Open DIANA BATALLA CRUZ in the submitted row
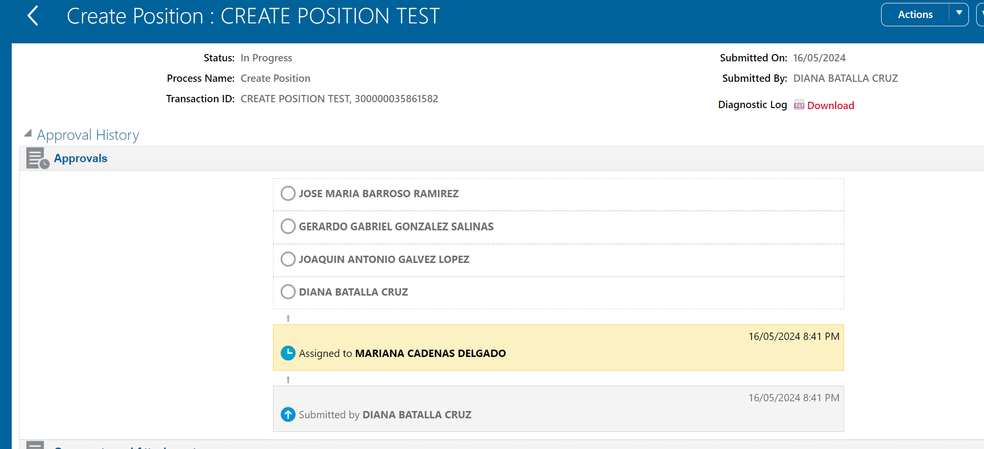This screenshot has height=449, width=984. (x=417, y=414)
